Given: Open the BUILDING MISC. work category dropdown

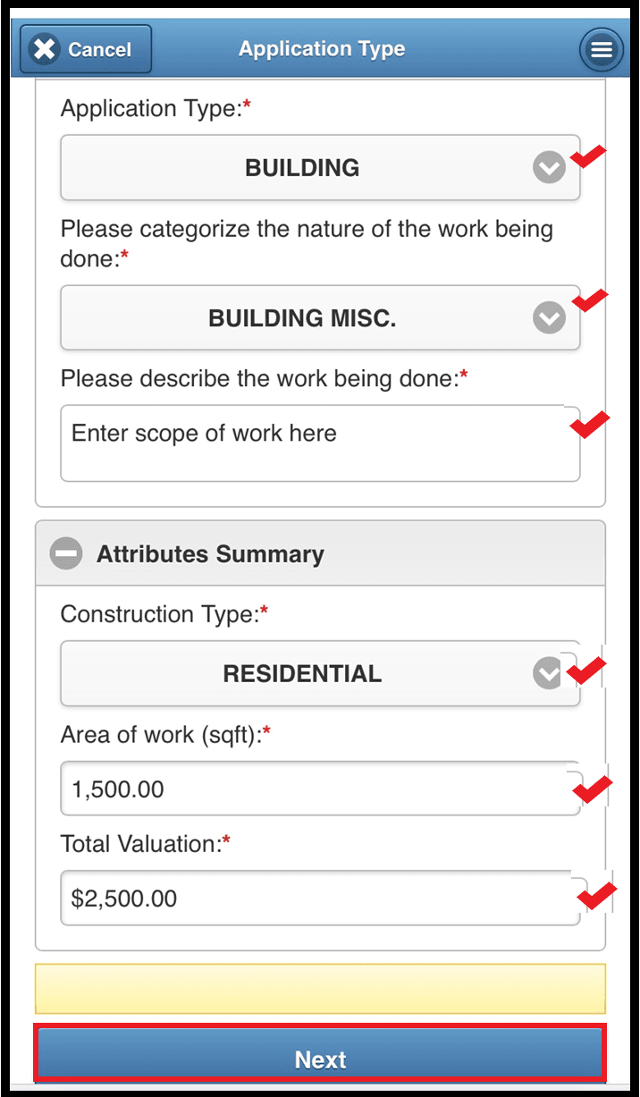Looking at the screenshot, I should (x=302, y=318).
